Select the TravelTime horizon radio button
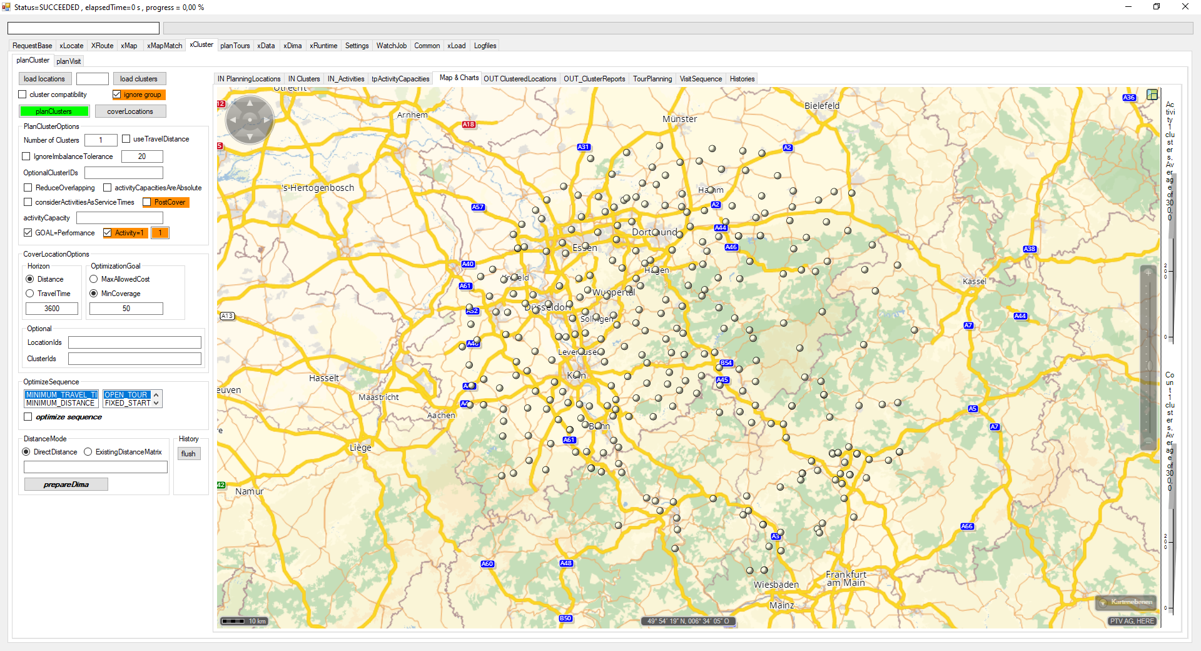 click(30, 294)
